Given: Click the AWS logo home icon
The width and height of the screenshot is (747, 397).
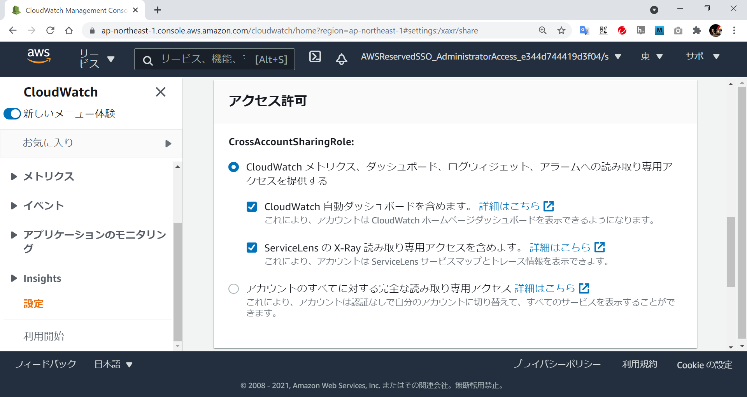Looking at the screenshot, I should [x=39, y=56].
